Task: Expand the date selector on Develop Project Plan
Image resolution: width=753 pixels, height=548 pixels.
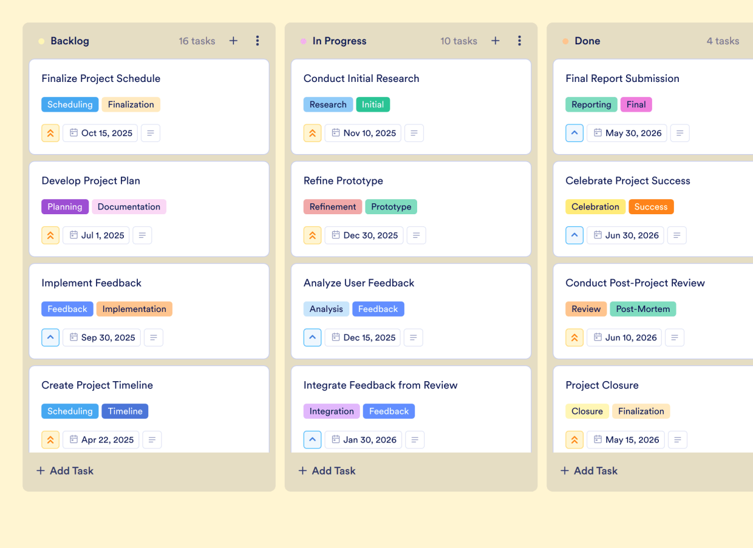Action: pyautogui.click(x=96, y=235)
